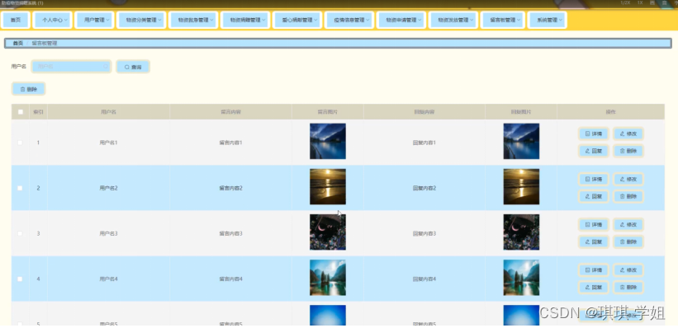This screenshot has width=678, height=328.
Task: Expand the 疫情信息管理 menu
Action: 349,20
